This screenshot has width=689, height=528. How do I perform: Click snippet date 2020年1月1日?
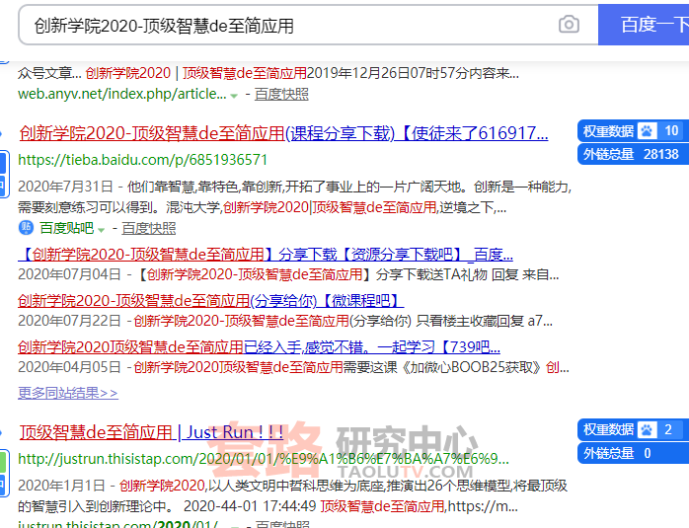pos(61,486)
